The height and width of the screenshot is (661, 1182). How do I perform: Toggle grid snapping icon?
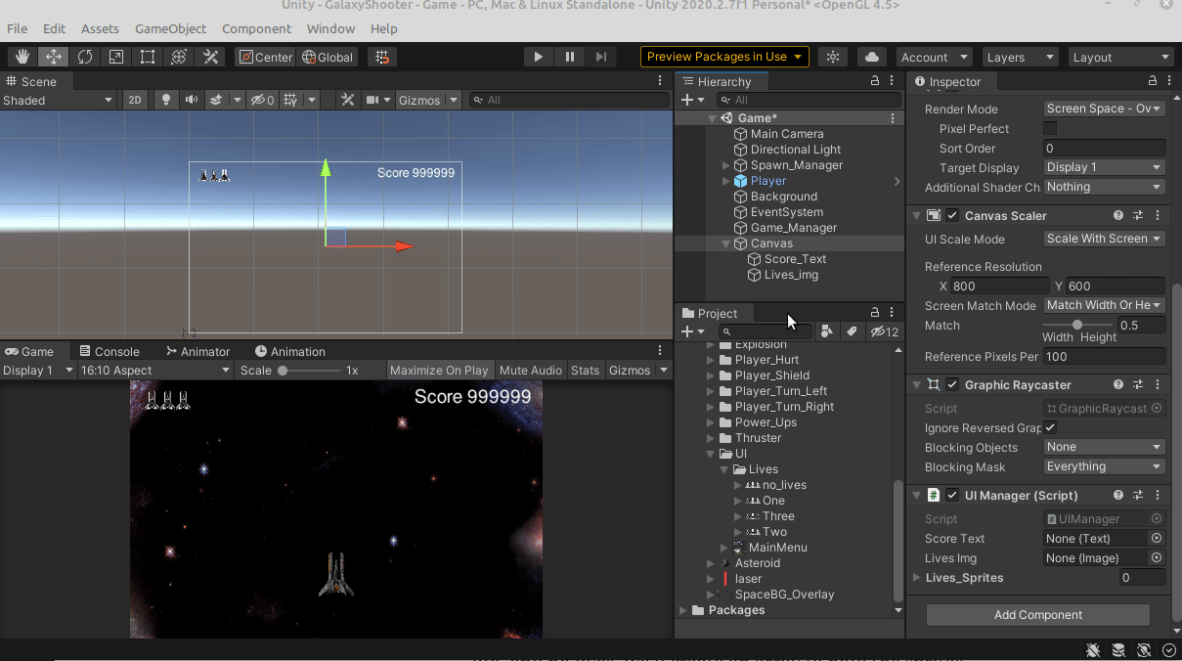click(x=382, y=57)
